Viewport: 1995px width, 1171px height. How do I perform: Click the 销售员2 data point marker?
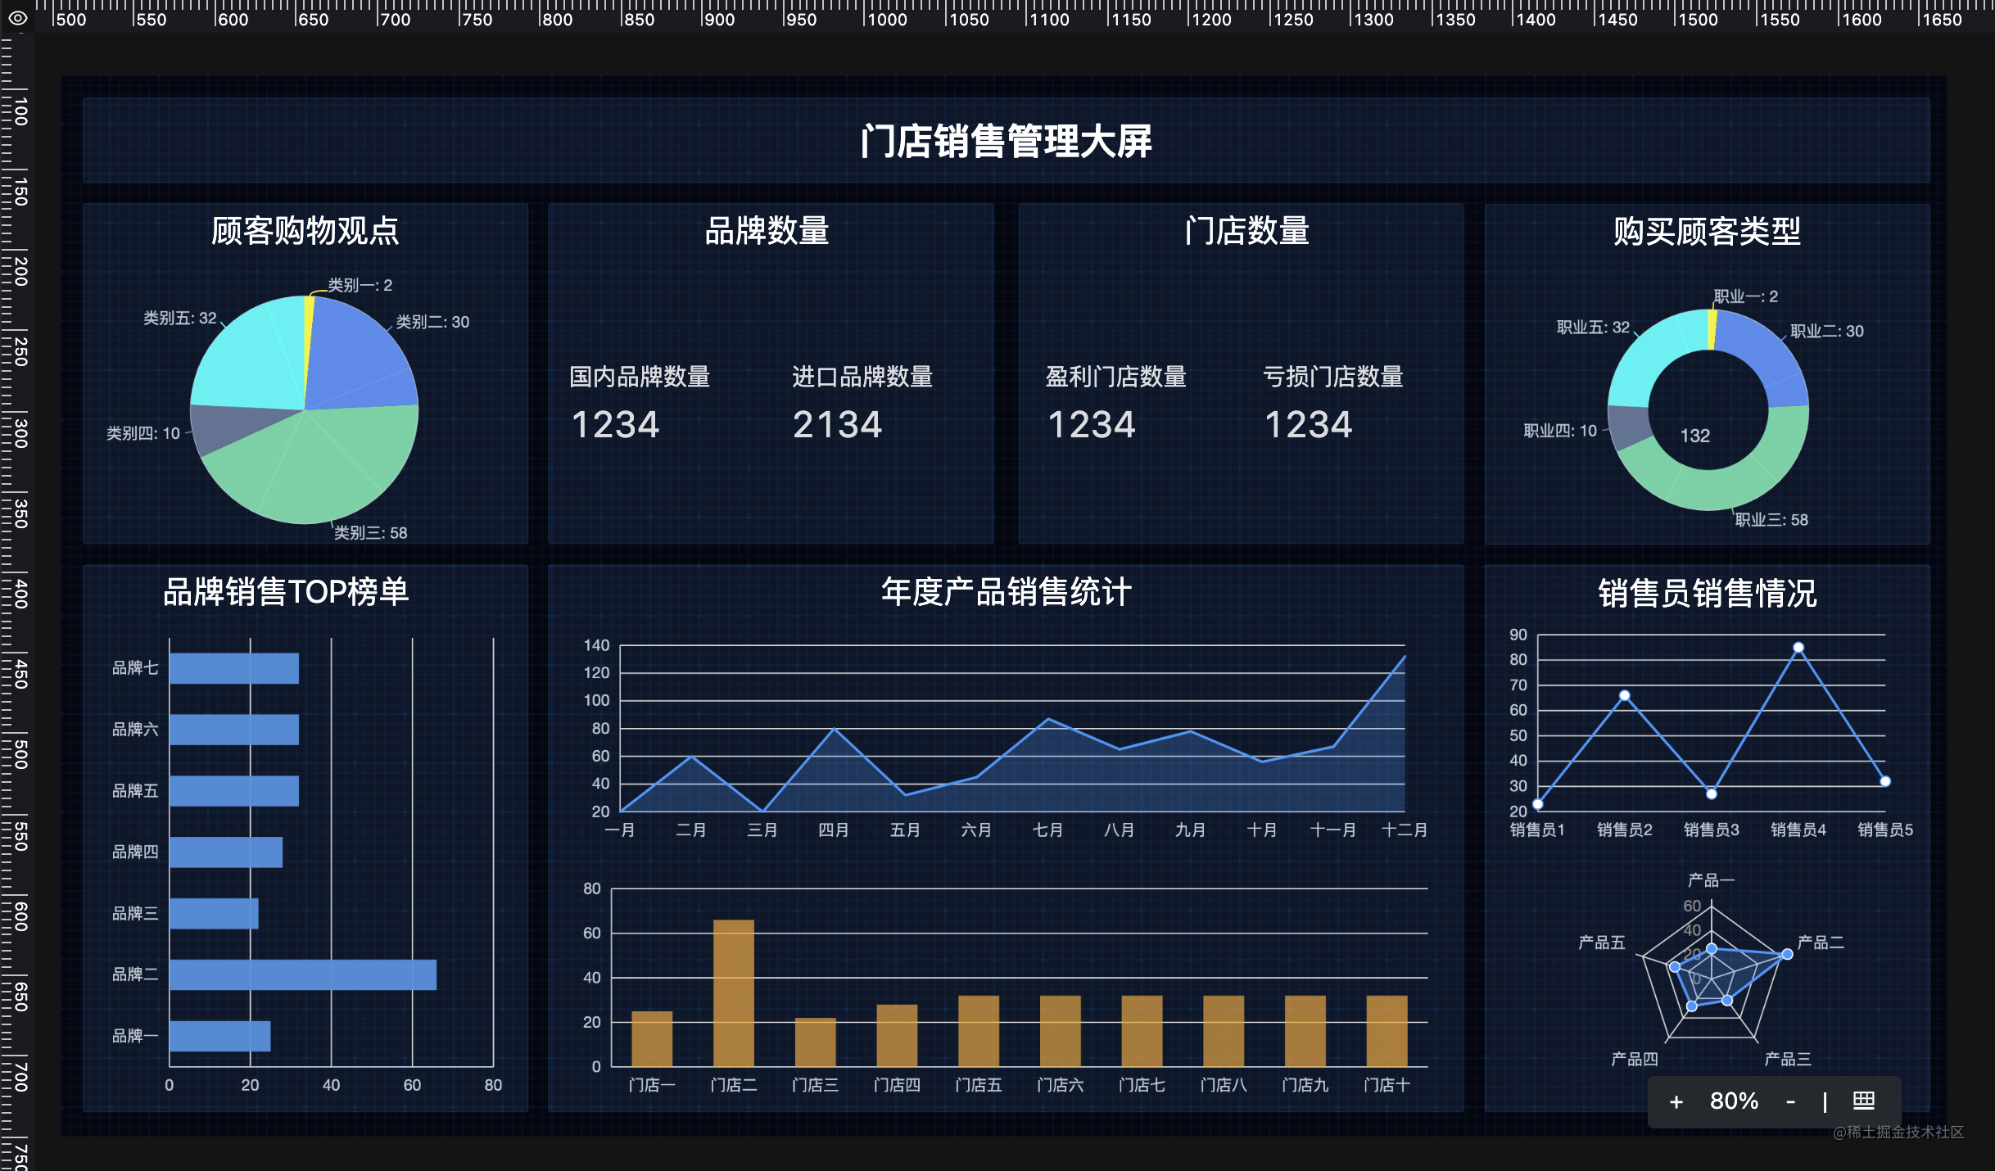tap(1624, 695)
